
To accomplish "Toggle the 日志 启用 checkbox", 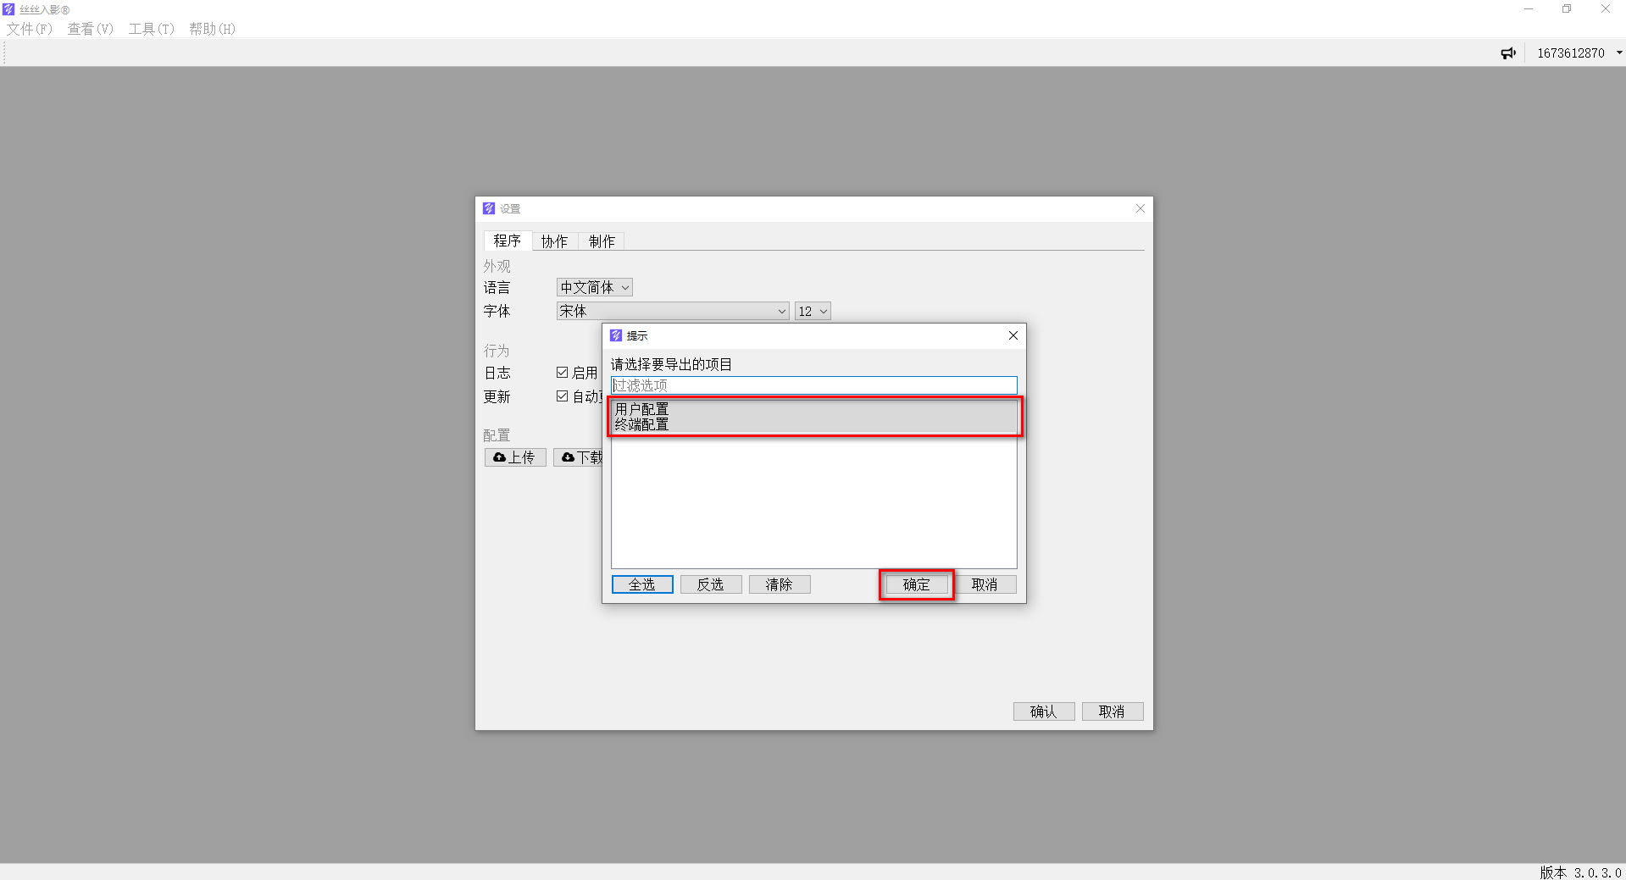I will point(562,373).
